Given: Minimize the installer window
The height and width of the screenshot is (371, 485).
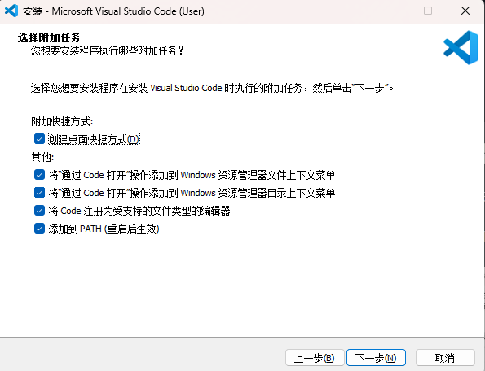Looking at the screenshot, I should (x=391, y=11).
